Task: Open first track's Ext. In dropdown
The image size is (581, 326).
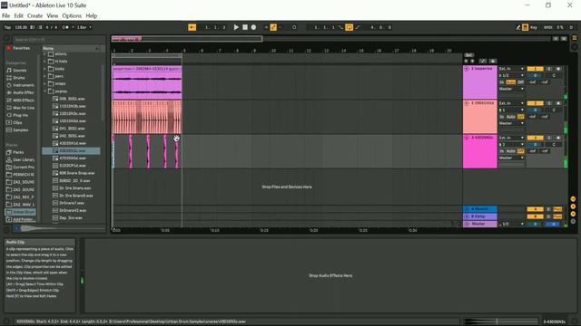Action: 511,69
